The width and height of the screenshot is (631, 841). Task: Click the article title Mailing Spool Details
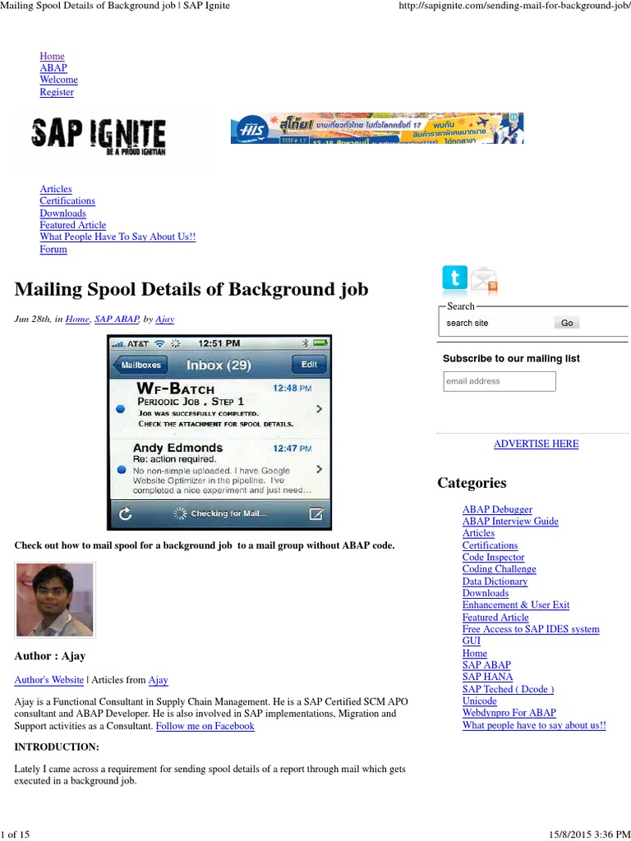[191, 290]
